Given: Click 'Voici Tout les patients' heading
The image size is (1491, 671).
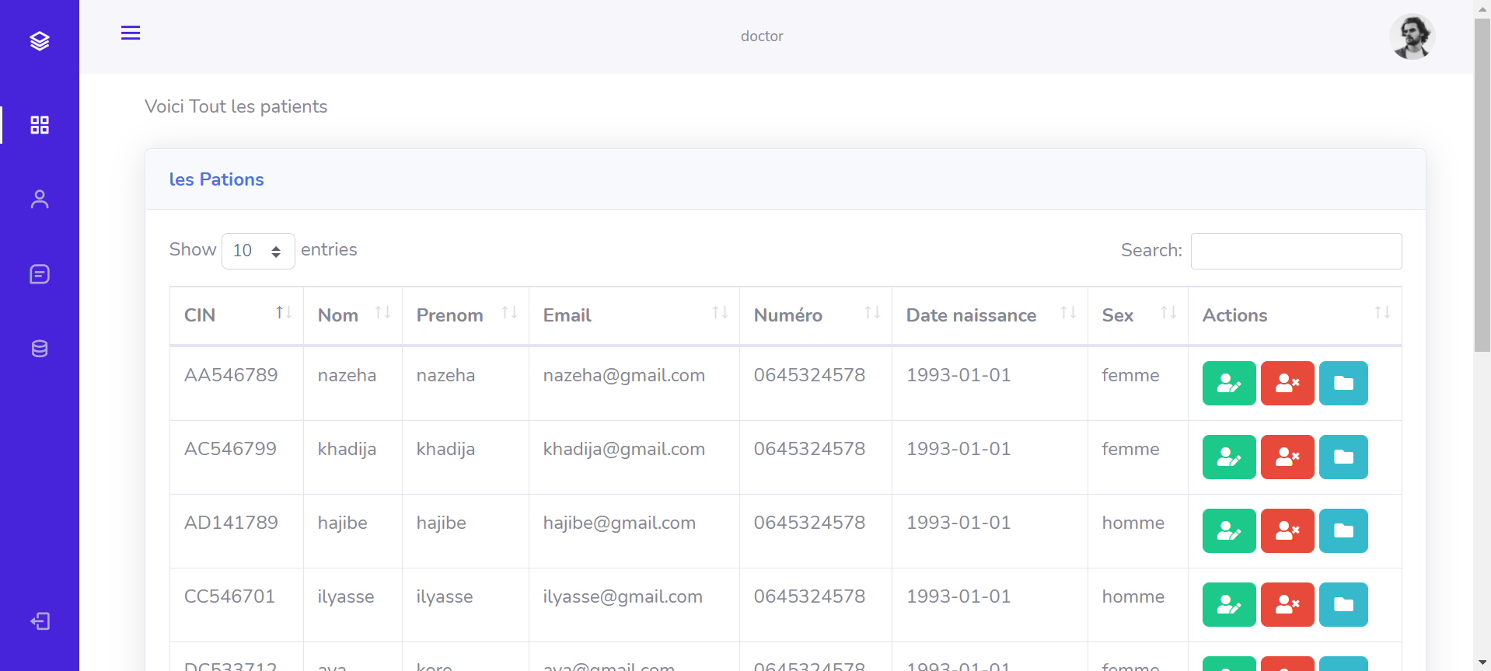Looking at the screenshot, I should (x=236, y=106).
